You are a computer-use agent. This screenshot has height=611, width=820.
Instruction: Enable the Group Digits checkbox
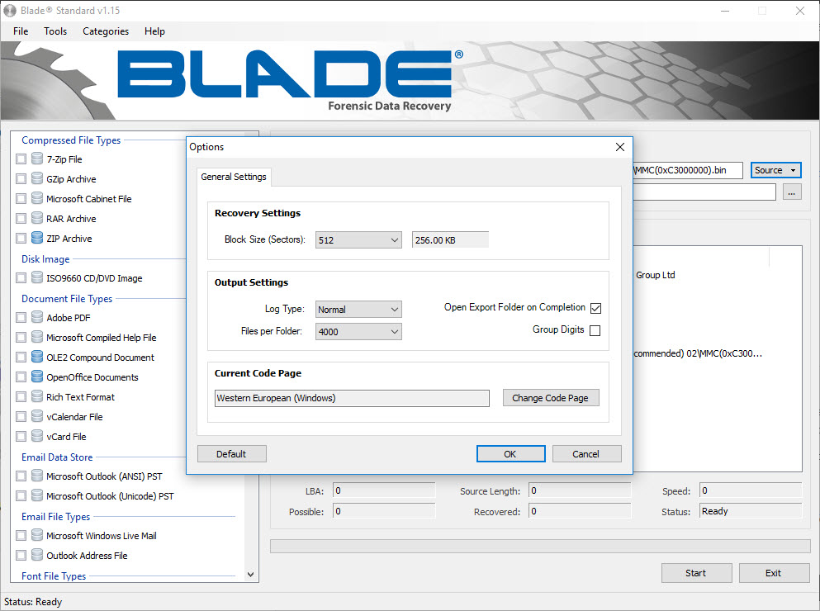pos(595,330)
